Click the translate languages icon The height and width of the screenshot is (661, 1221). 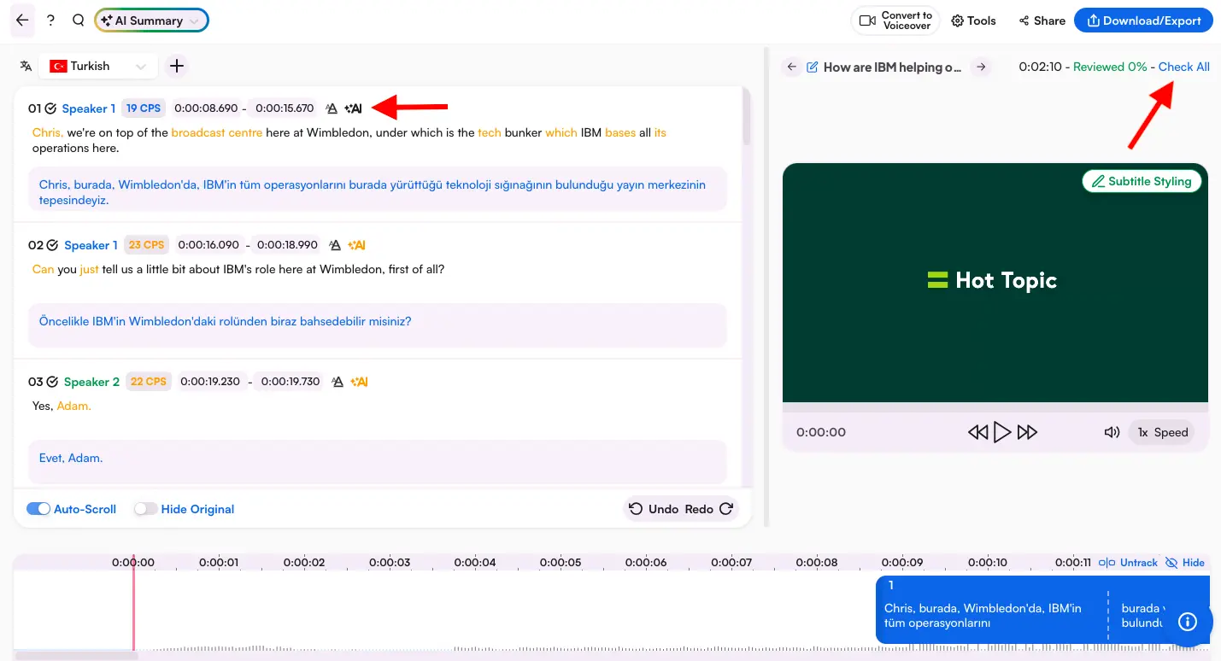[26, 66]
